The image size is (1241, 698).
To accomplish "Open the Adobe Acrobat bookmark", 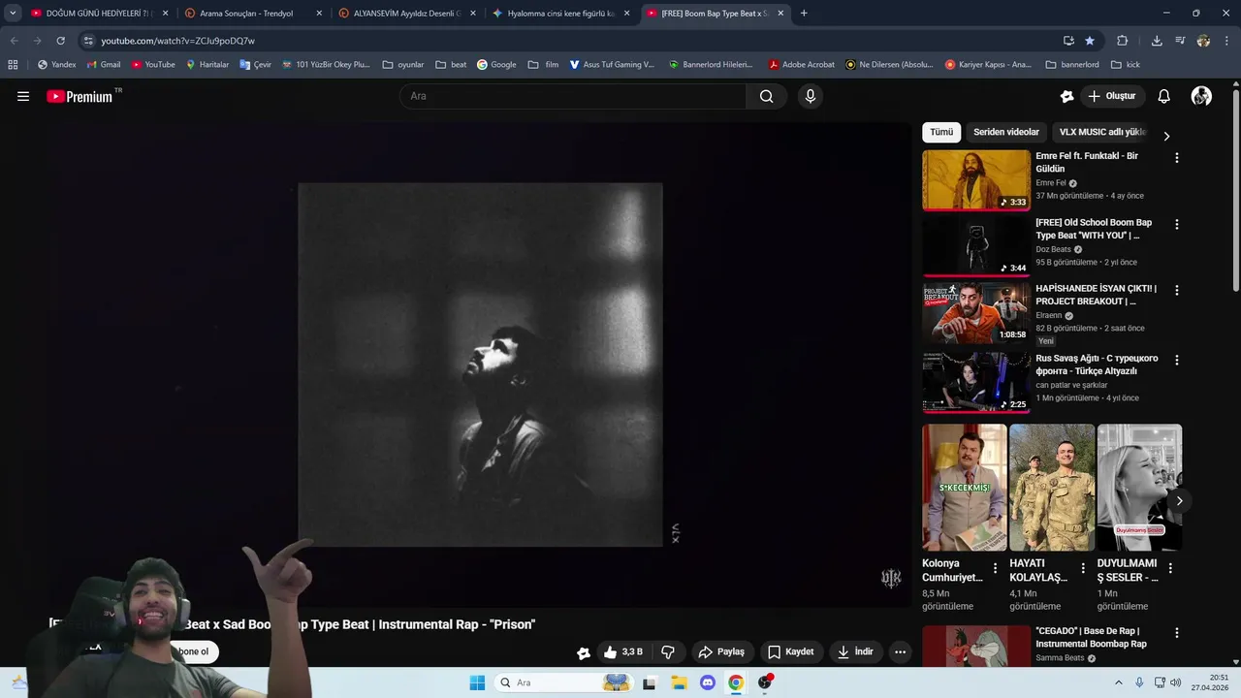I will (801, 65).
